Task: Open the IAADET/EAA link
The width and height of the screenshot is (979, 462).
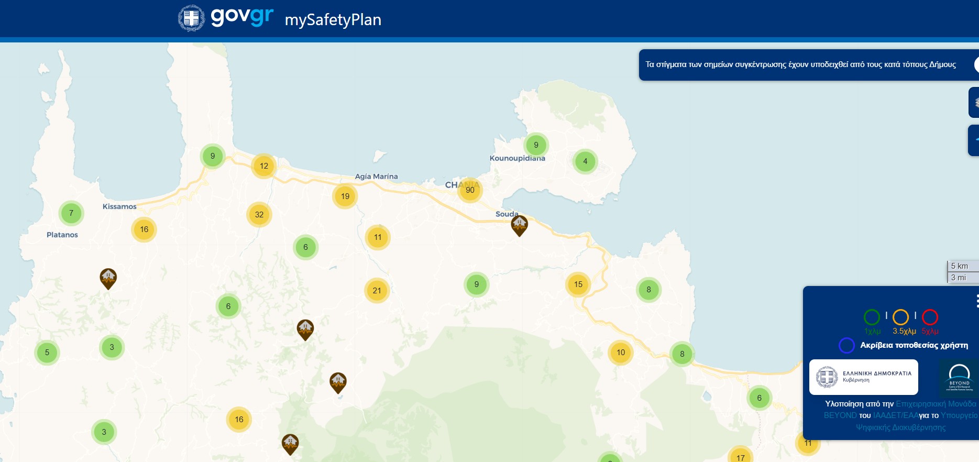Action: tap(895, 415)
